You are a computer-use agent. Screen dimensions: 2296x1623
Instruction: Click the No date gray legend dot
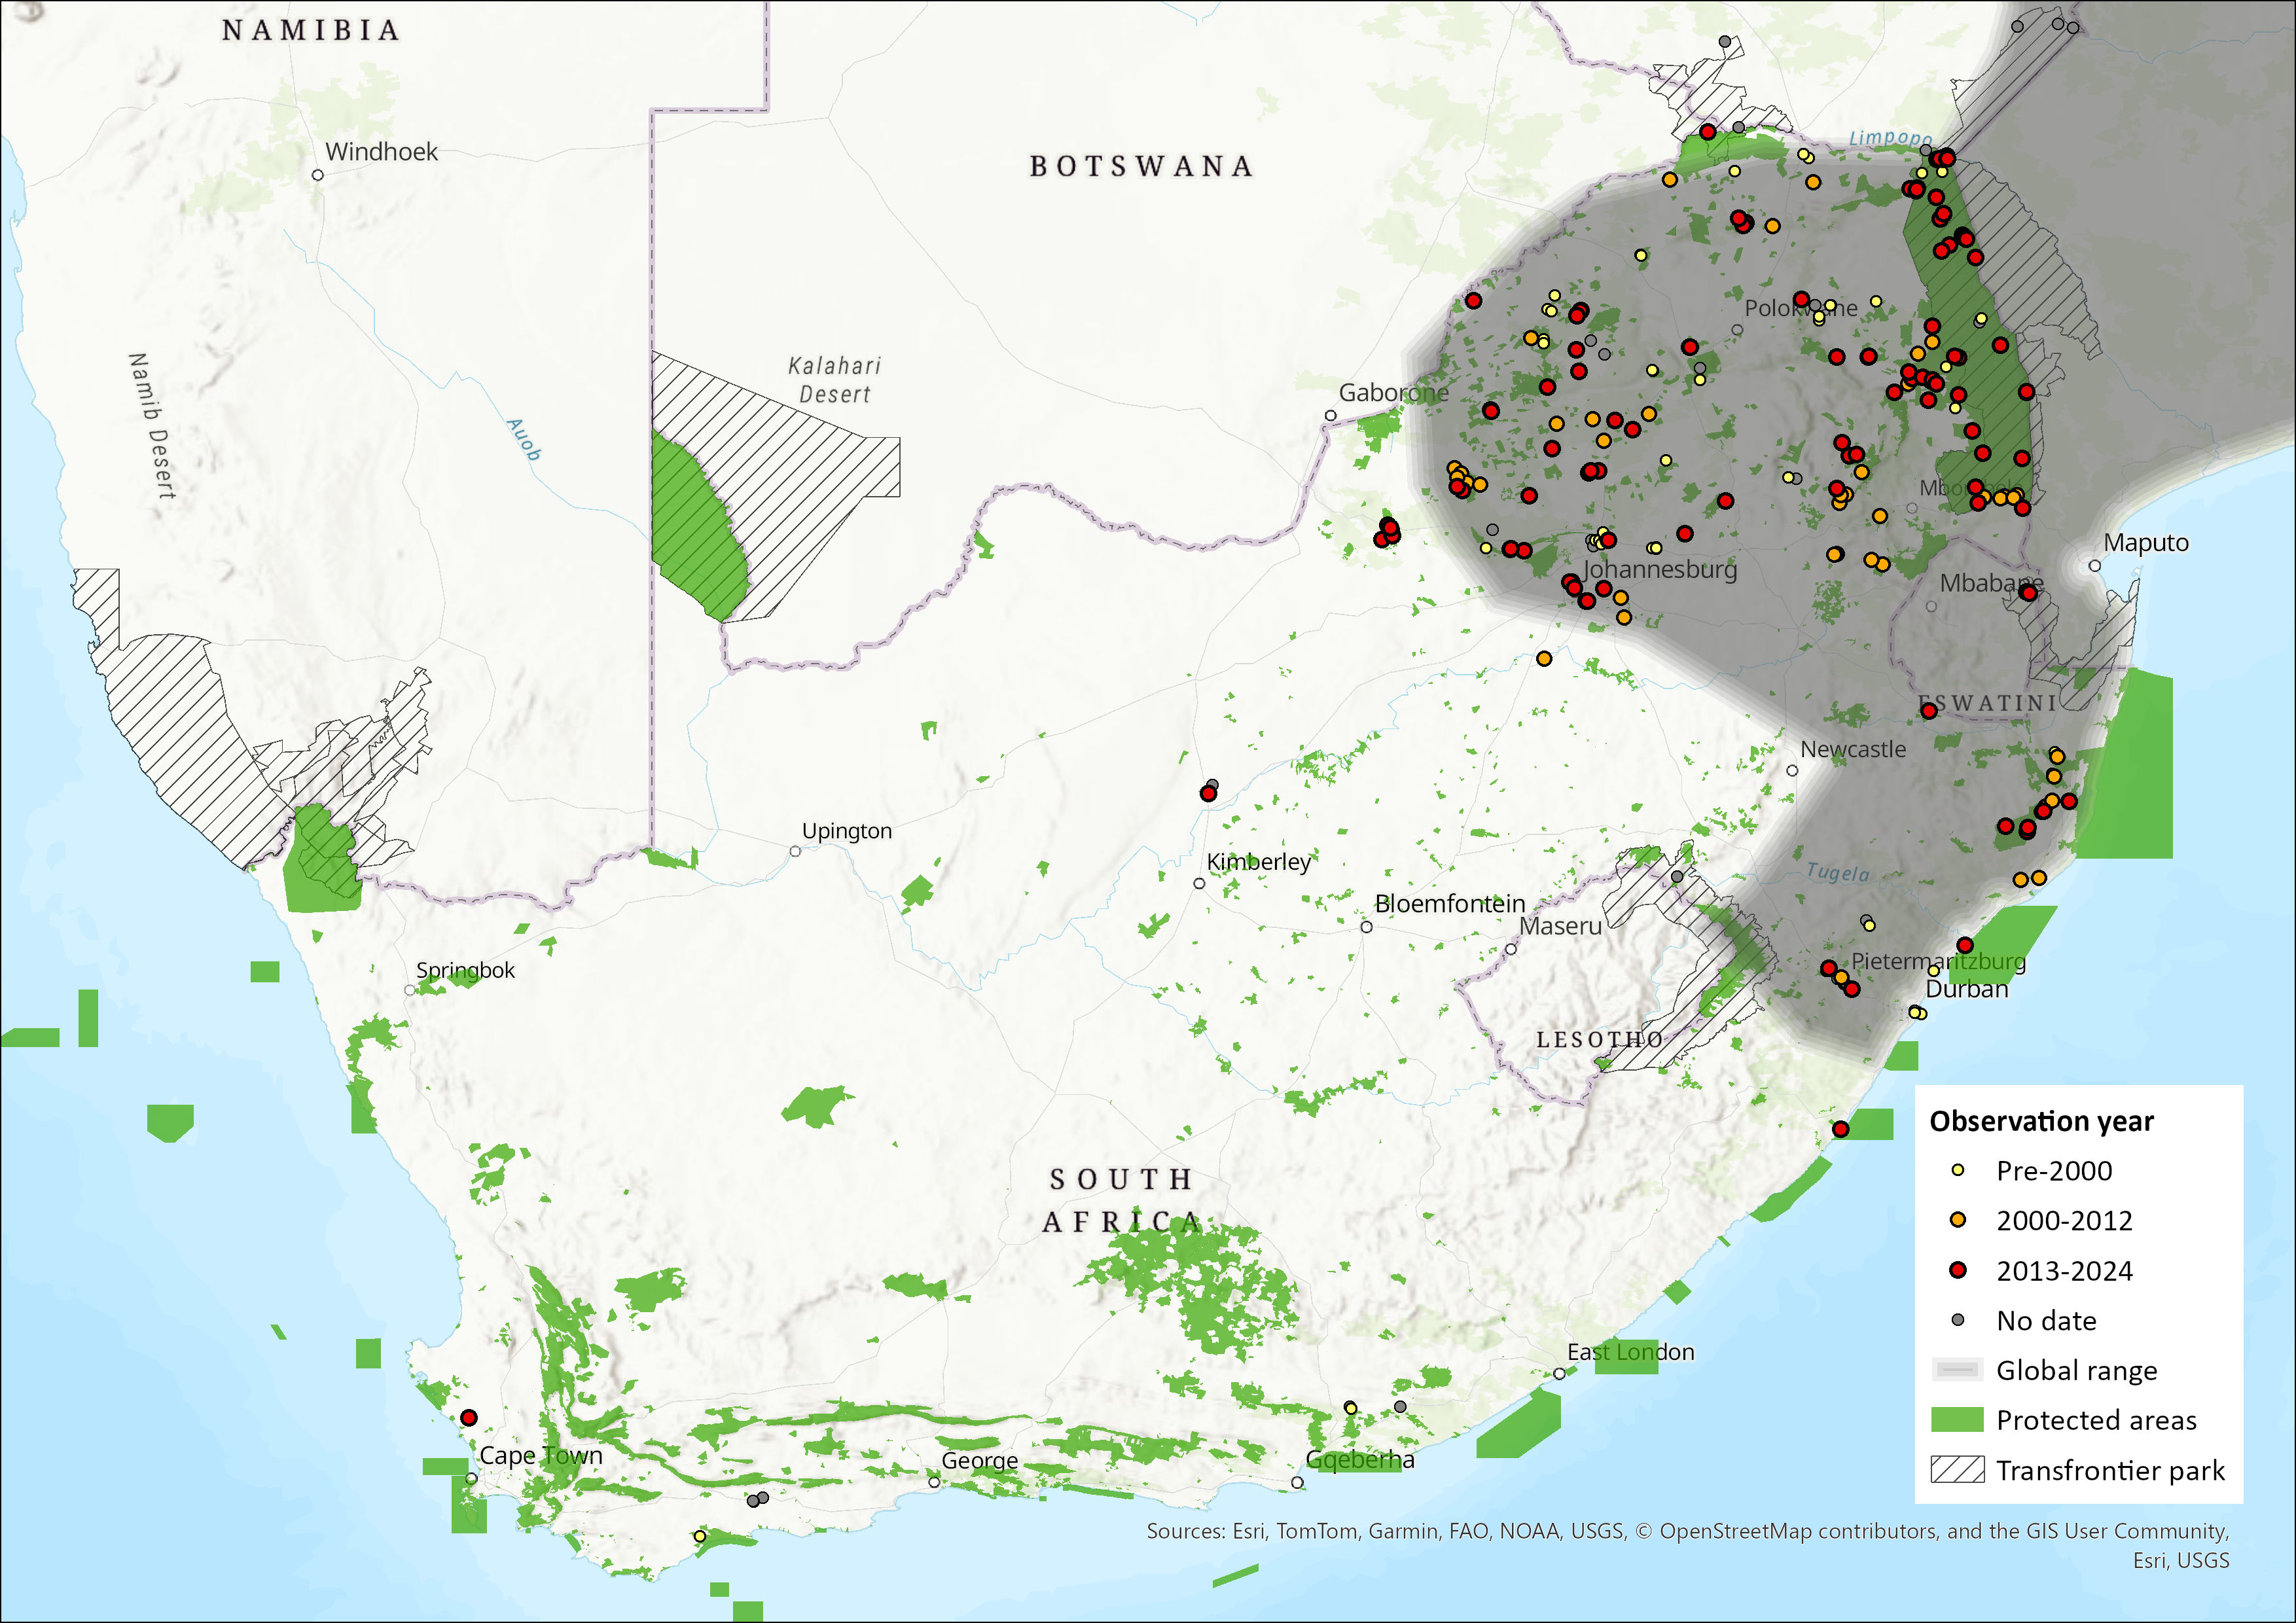point(1958,1320)
